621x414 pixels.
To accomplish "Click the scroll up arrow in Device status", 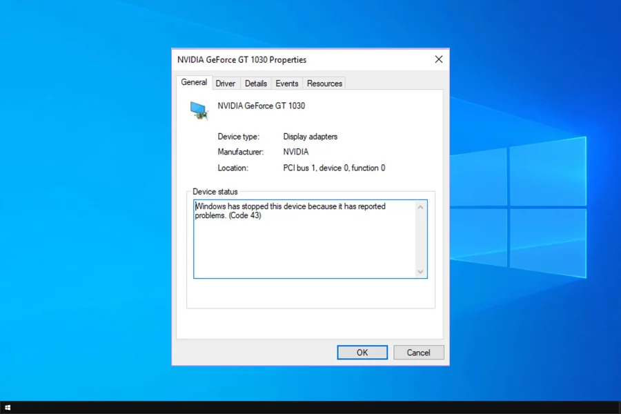I will click(421, 206).
